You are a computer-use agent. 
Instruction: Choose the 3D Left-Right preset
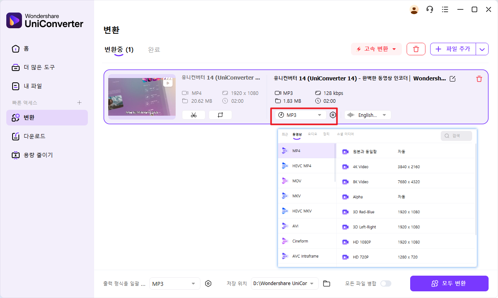[x=406, y=227]
